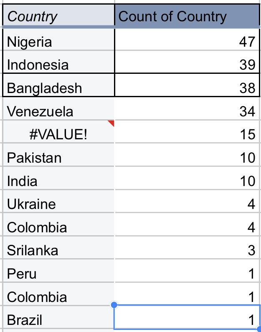Select the Bangladesh cell
261x332 pixels.
click(58, 85)
